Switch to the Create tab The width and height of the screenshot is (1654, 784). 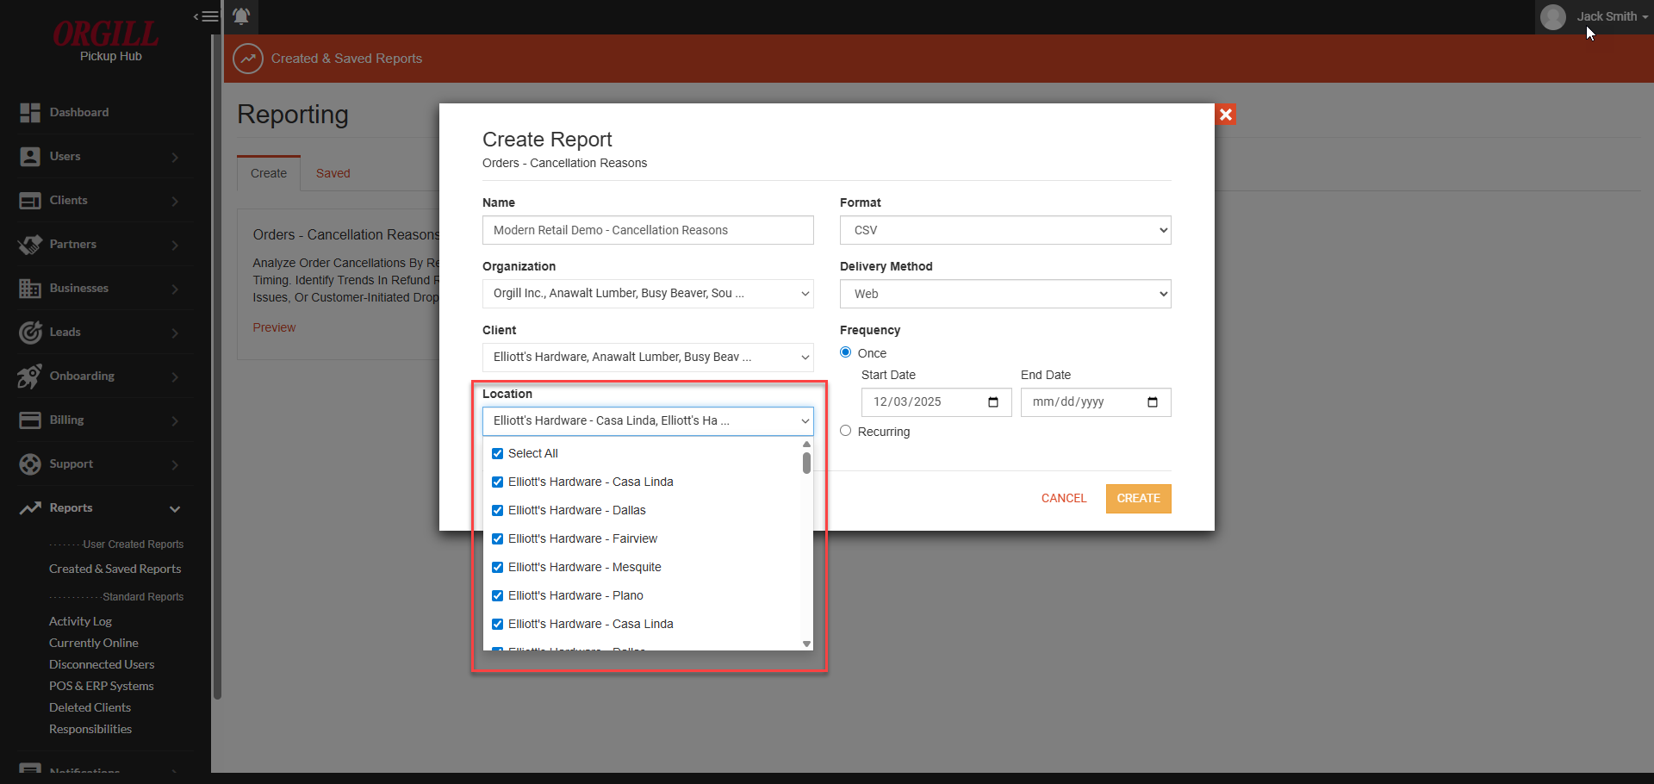click(269, 173)
